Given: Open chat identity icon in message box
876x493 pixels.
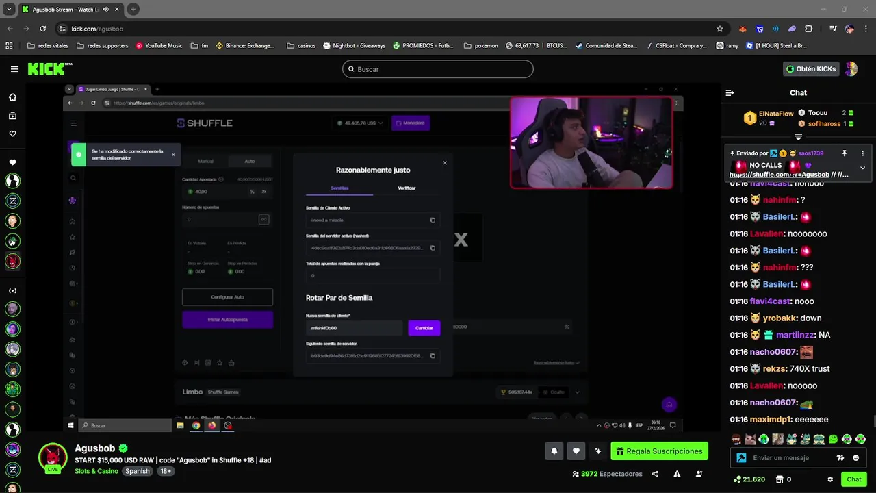Looking at the screenshot, I should (x=741, y=458).
